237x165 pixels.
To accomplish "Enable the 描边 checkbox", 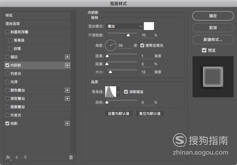I will tap(7, 57).
